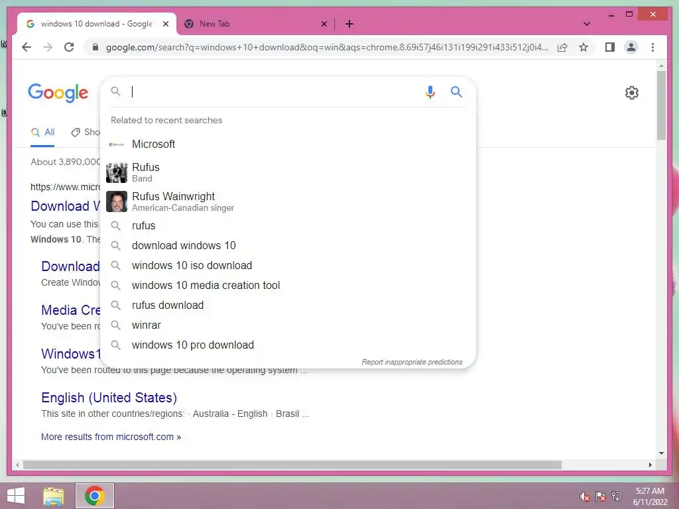Screen dimensions: 679x509
Task: Click the muted volume tray icon
Action: pos(585,497)
